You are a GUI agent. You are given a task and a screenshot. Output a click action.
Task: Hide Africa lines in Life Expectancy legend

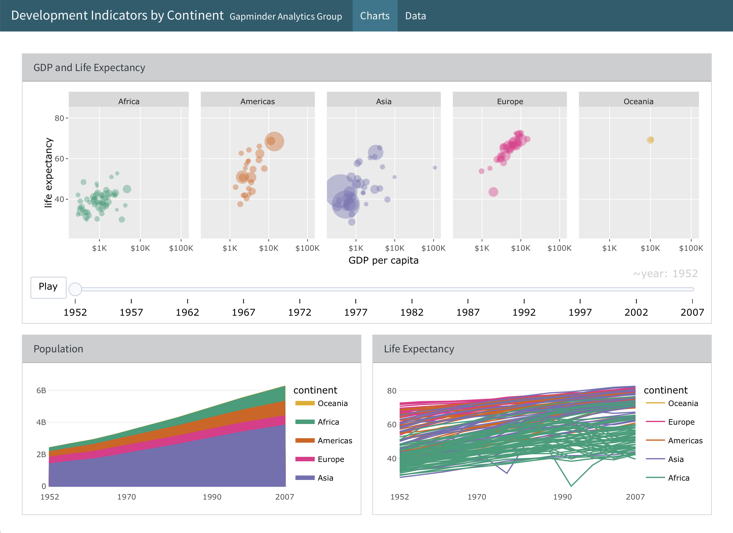(678, 478)
